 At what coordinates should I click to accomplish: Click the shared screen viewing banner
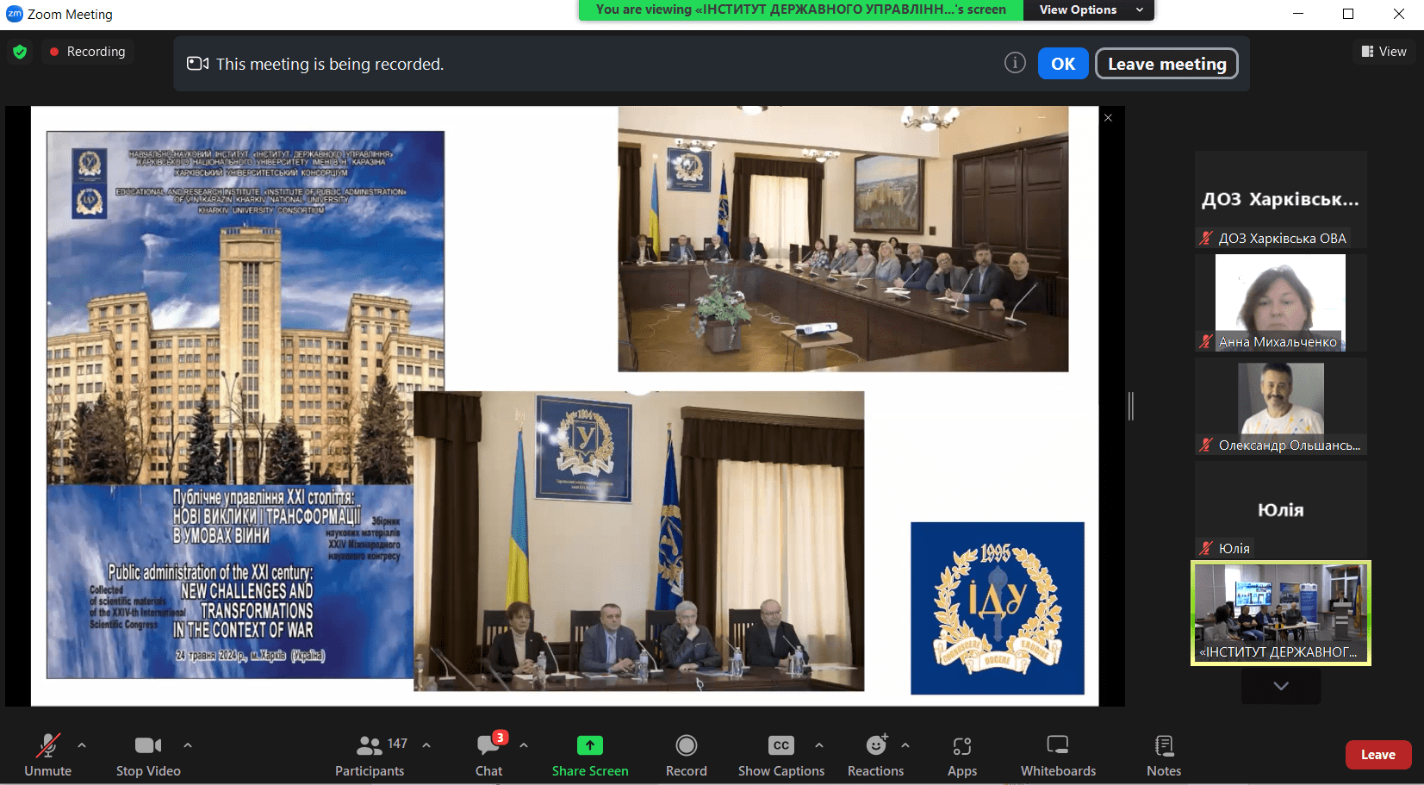801,9
